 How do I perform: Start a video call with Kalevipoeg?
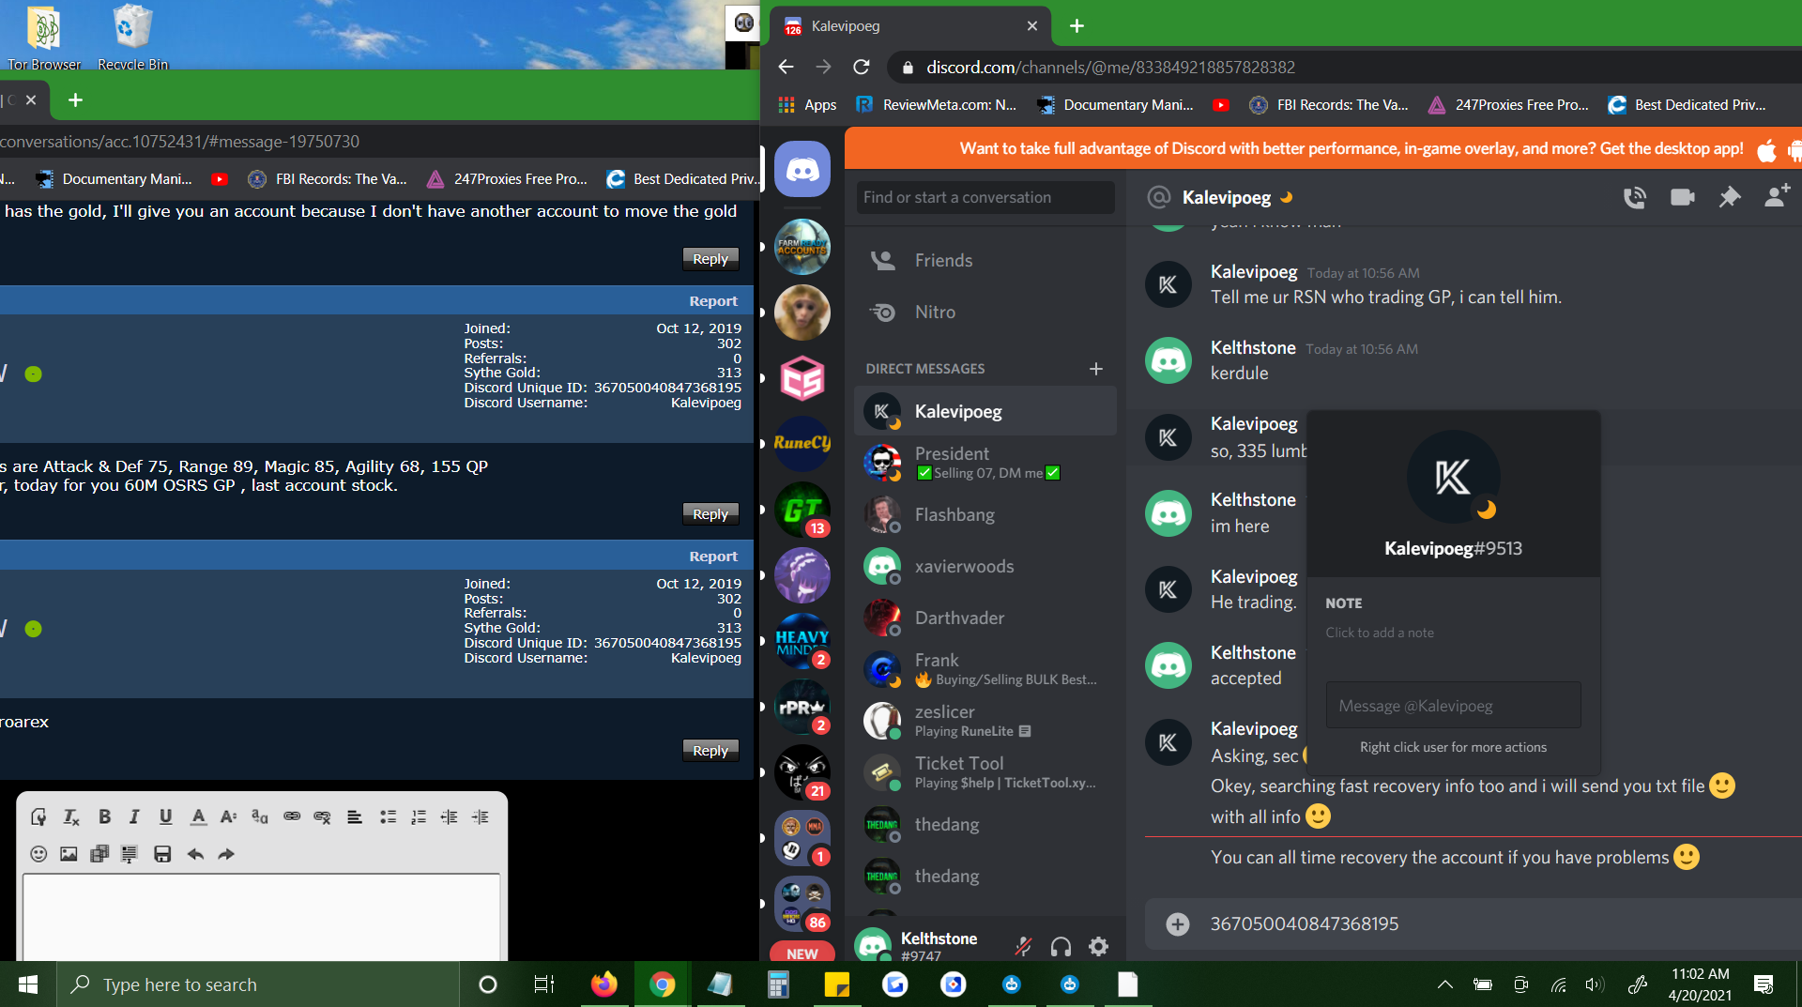pos(1682,197)
